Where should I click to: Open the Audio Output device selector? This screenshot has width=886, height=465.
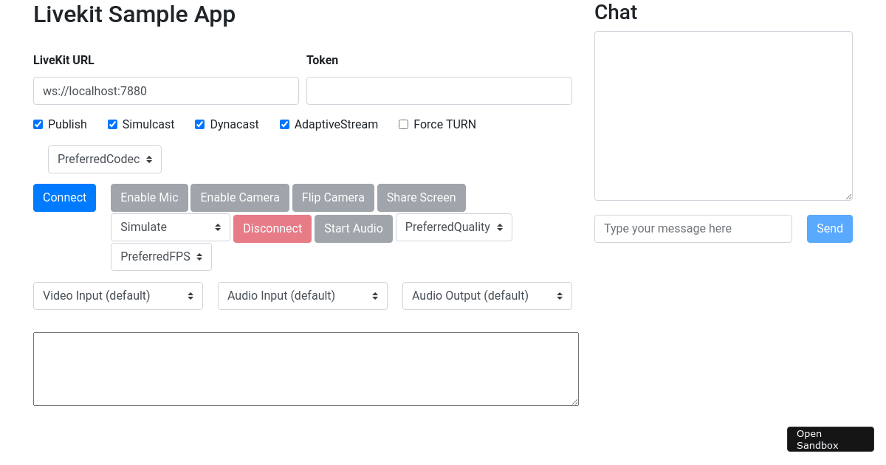(x=487, y=295)
